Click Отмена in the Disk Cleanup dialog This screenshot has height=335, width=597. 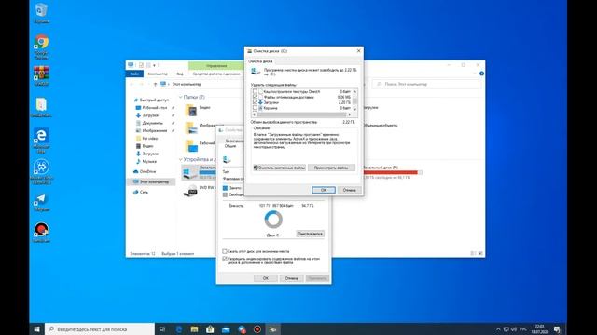point(349,190)
